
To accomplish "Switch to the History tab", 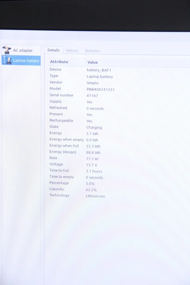I will [x=72, y=50].
